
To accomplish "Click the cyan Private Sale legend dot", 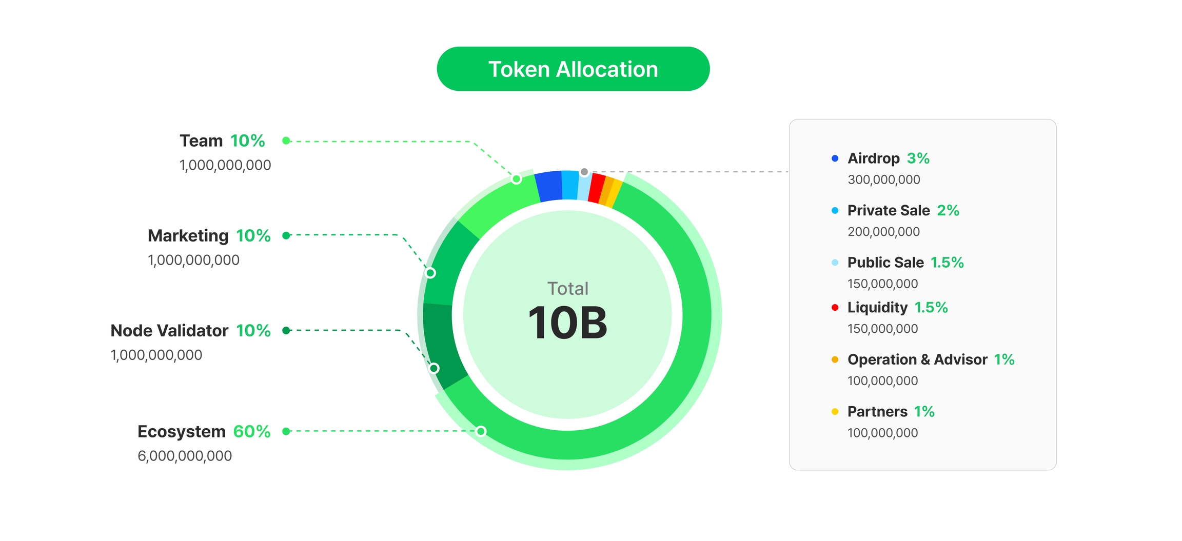I will click(835, 210).
